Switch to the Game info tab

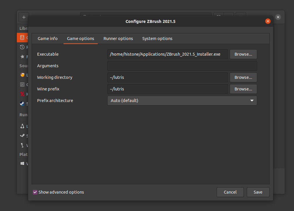tap(48, 39)
